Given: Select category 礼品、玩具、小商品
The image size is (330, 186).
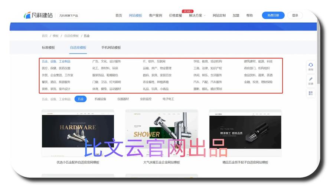Looking at the screenshot, I should point(156,89).
